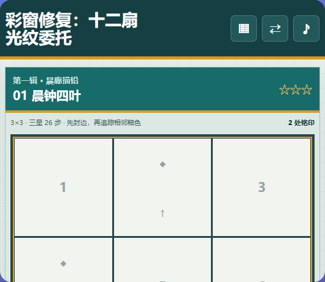Click the 彩窗修复：十二扇光纹委托 app title

pos(71,29)
